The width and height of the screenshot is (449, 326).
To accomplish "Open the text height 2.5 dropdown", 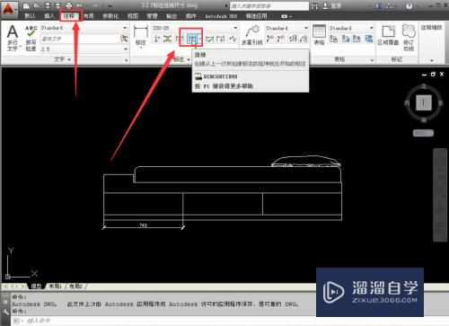I will [x=126, y=48].
